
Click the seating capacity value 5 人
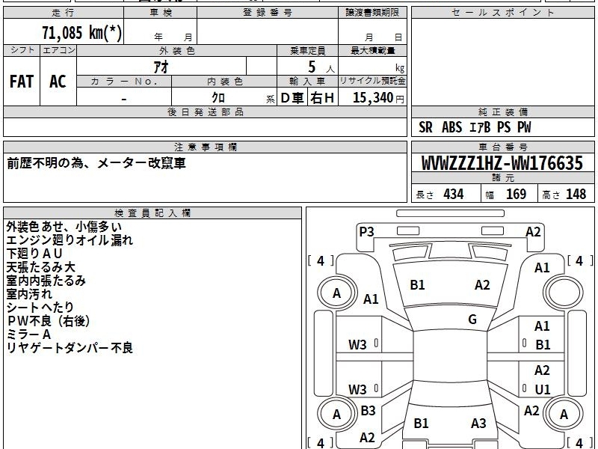point(321,67)
